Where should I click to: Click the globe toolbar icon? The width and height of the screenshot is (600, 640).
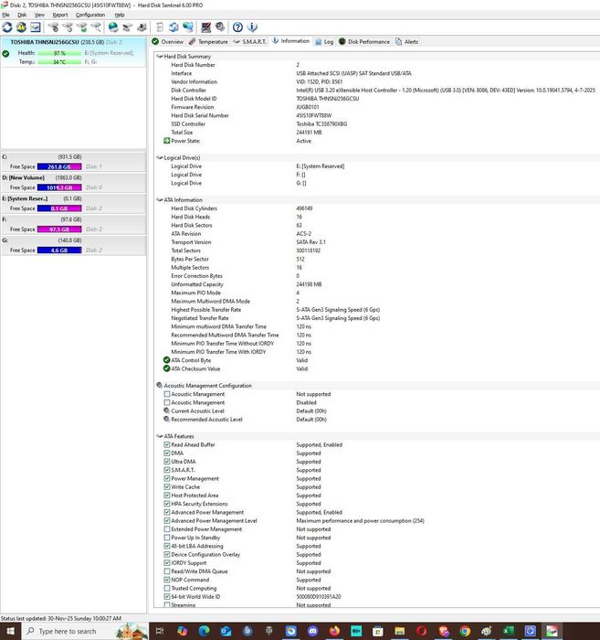(113, 27)
